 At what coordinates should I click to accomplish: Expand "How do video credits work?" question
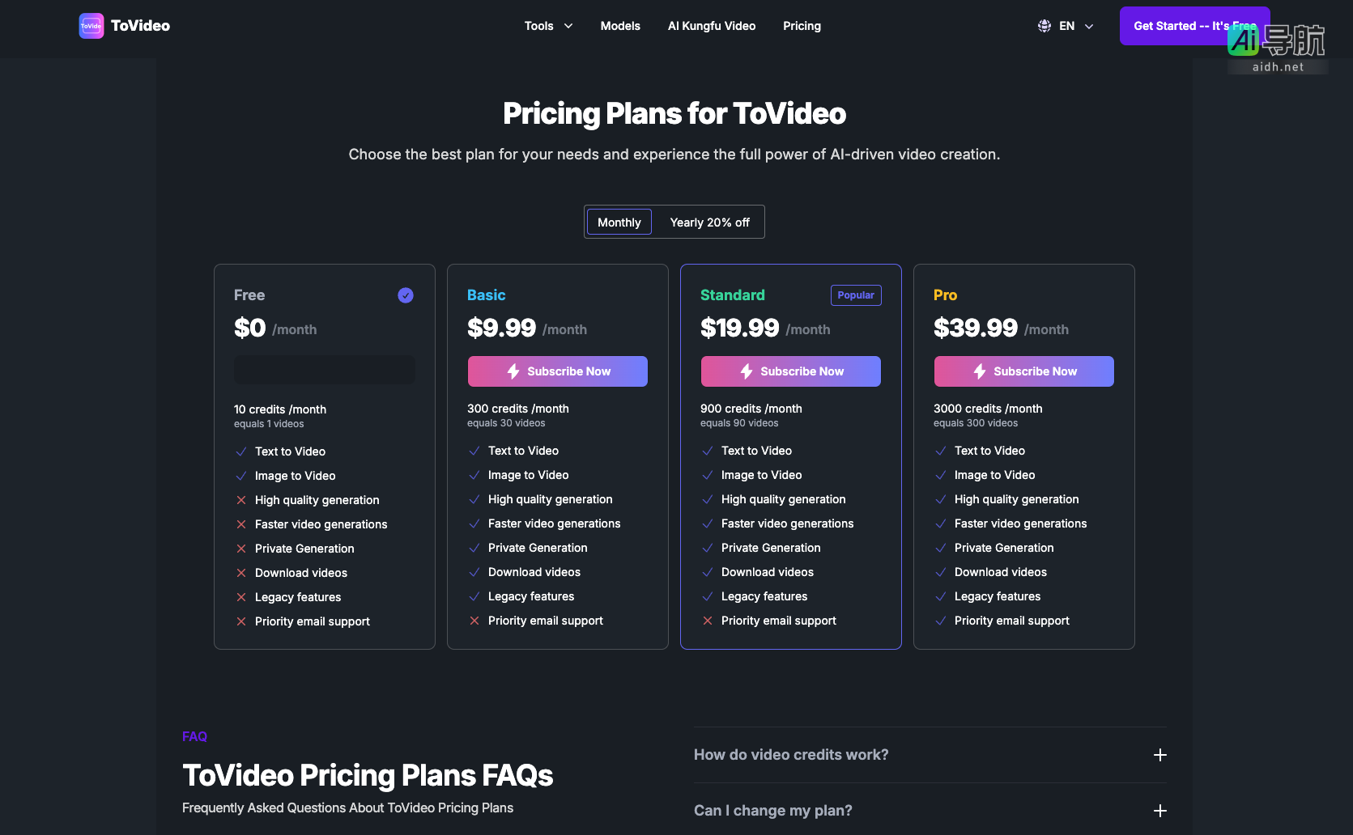point(791,755)
